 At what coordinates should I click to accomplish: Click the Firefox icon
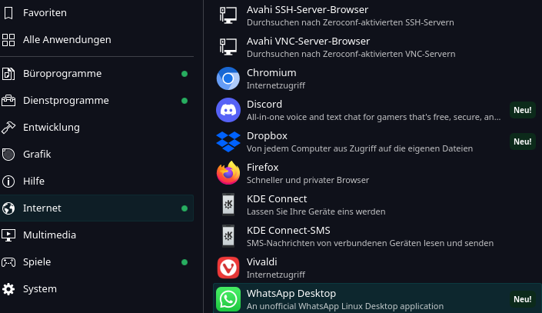228,173
